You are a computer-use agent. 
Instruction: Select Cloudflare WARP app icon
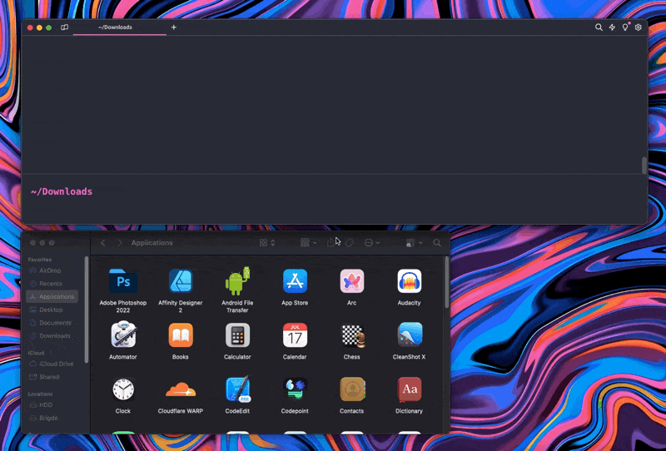tap(181, 389)
